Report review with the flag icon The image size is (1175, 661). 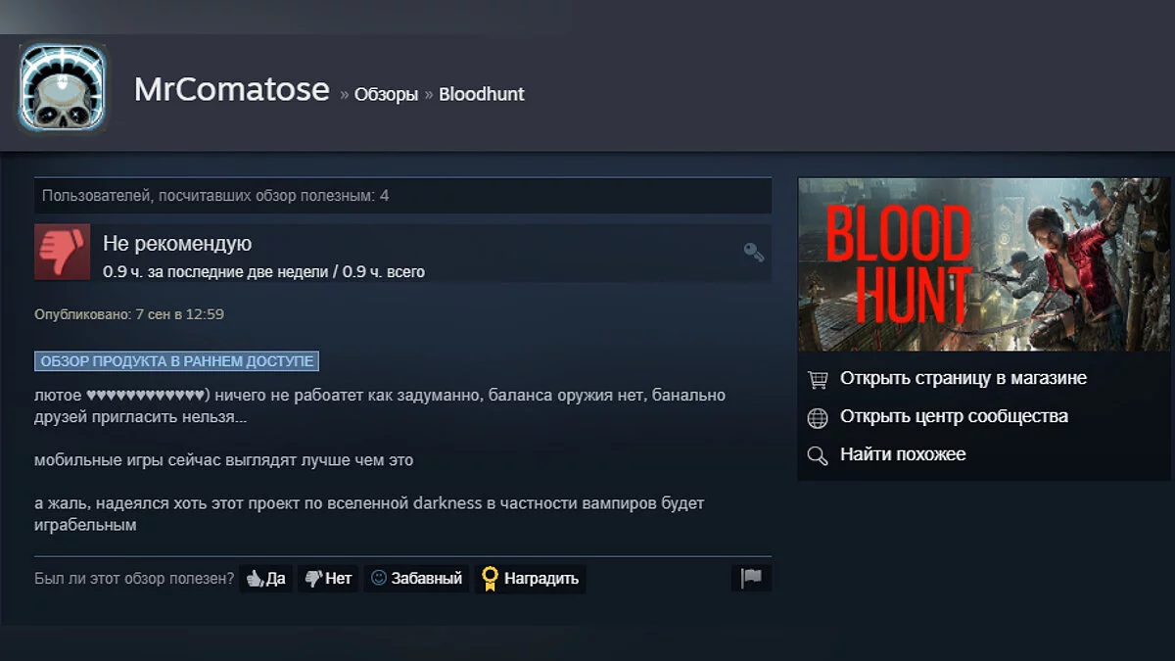[751, 578]
